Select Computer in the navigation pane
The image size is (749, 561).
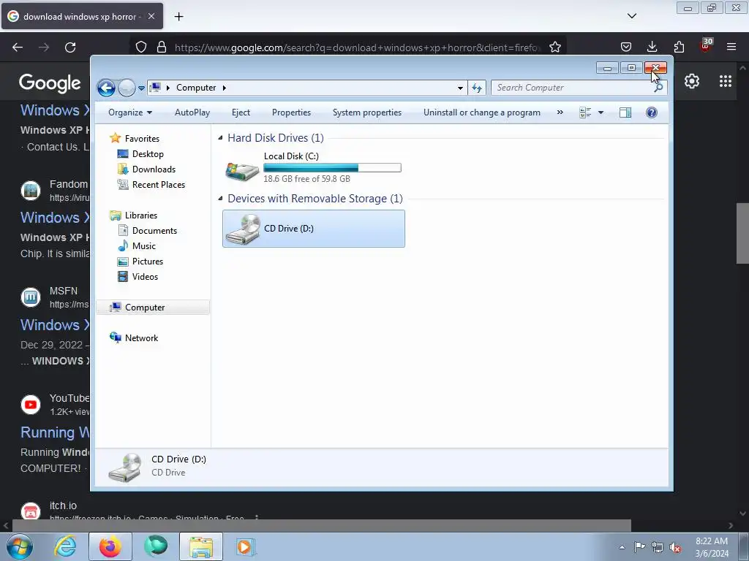(x=153, y=308)
